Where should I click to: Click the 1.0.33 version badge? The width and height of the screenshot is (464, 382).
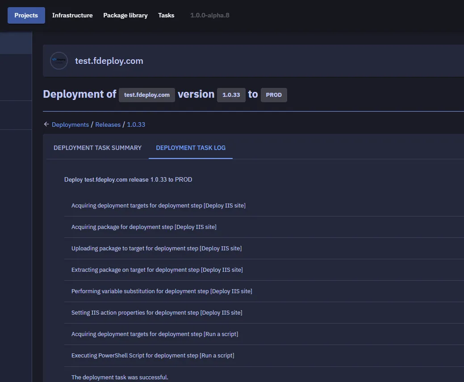(x=231, y=95)
